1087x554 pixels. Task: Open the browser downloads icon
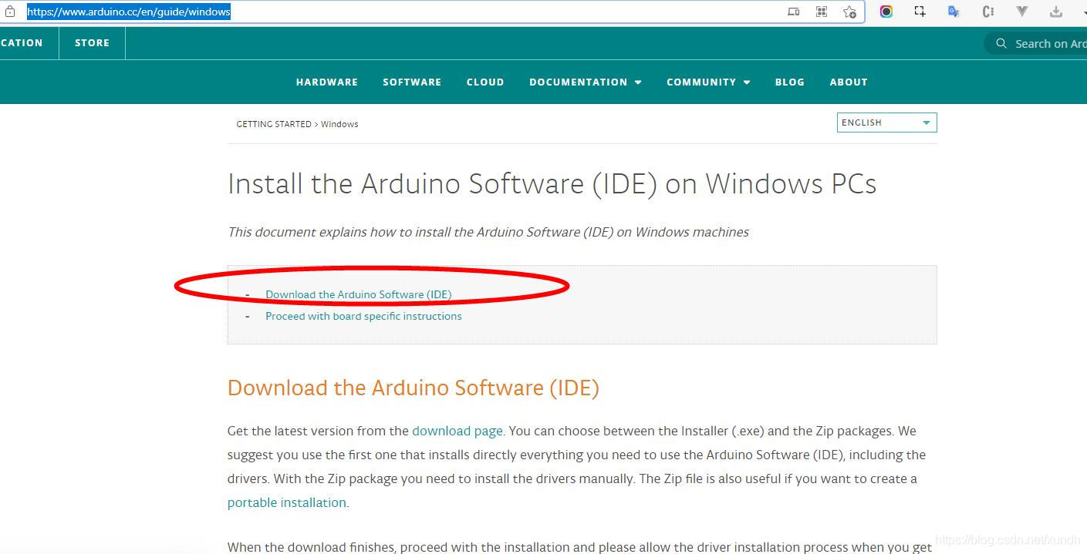tap(1056, 12)
